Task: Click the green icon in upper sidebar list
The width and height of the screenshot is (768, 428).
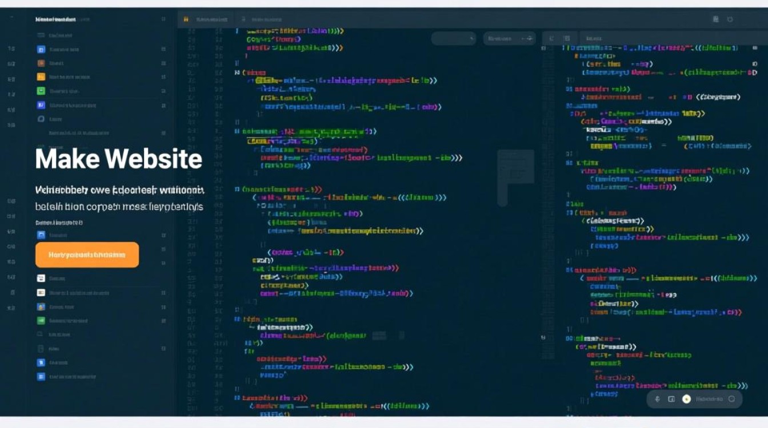Action: 41,91
